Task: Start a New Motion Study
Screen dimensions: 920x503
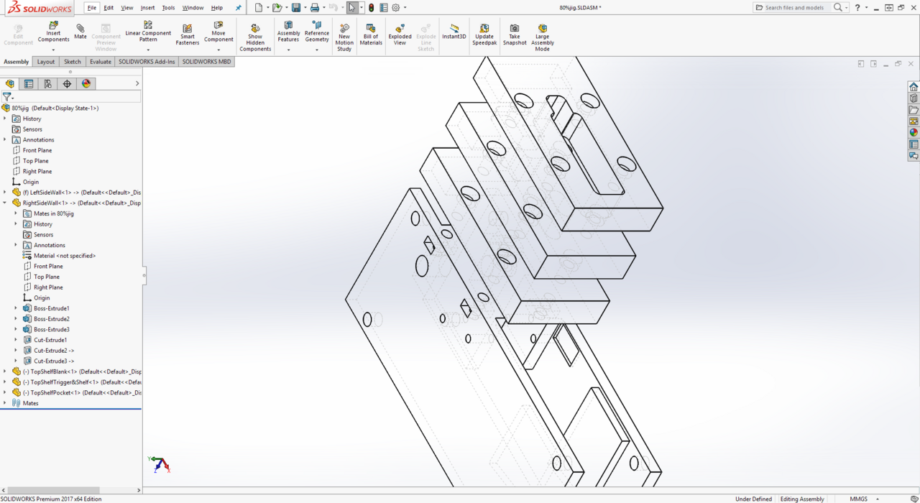Action: 344,34
